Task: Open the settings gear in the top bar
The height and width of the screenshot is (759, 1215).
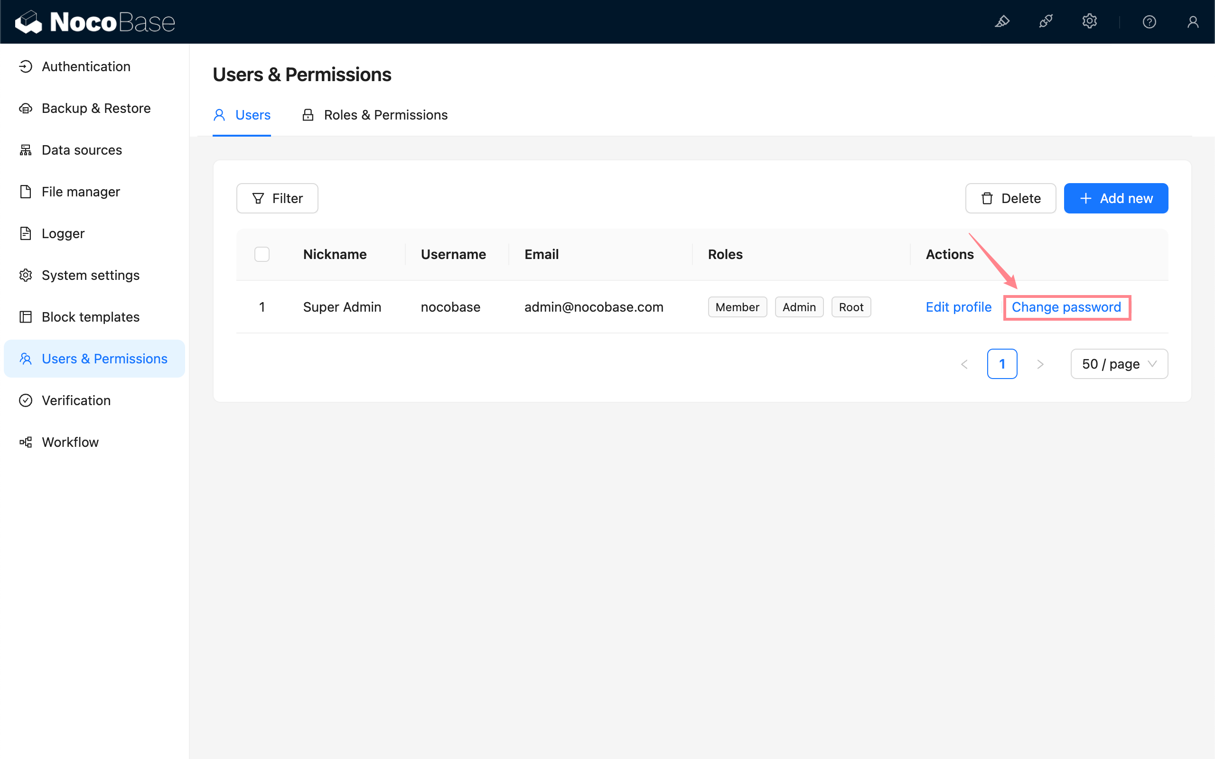Action: point(1089,22)
